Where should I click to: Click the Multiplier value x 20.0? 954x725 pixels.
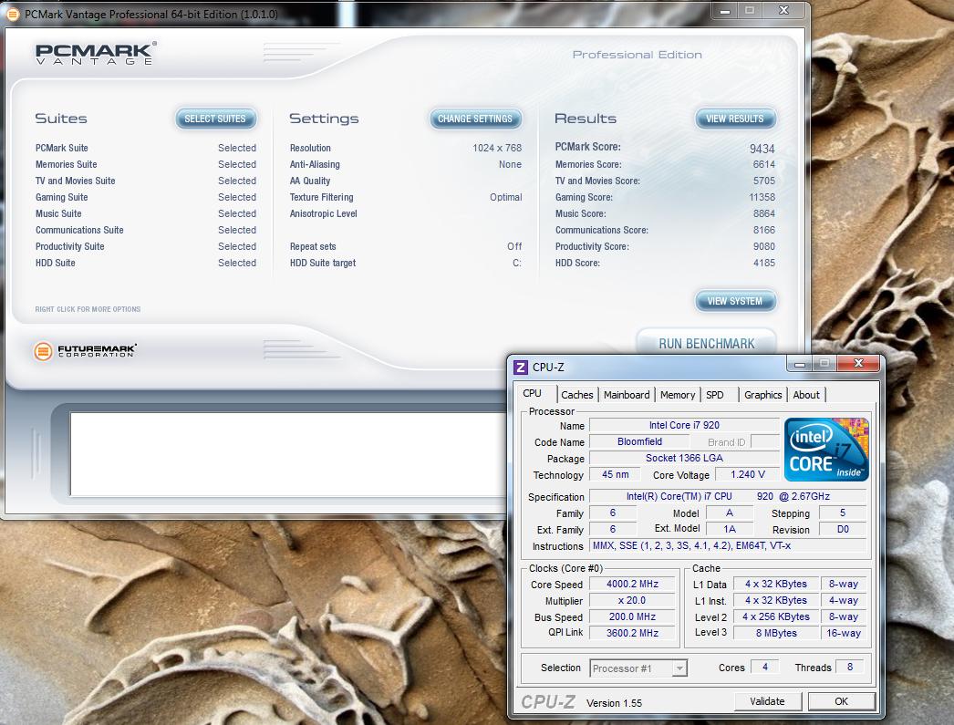(632, 600)
